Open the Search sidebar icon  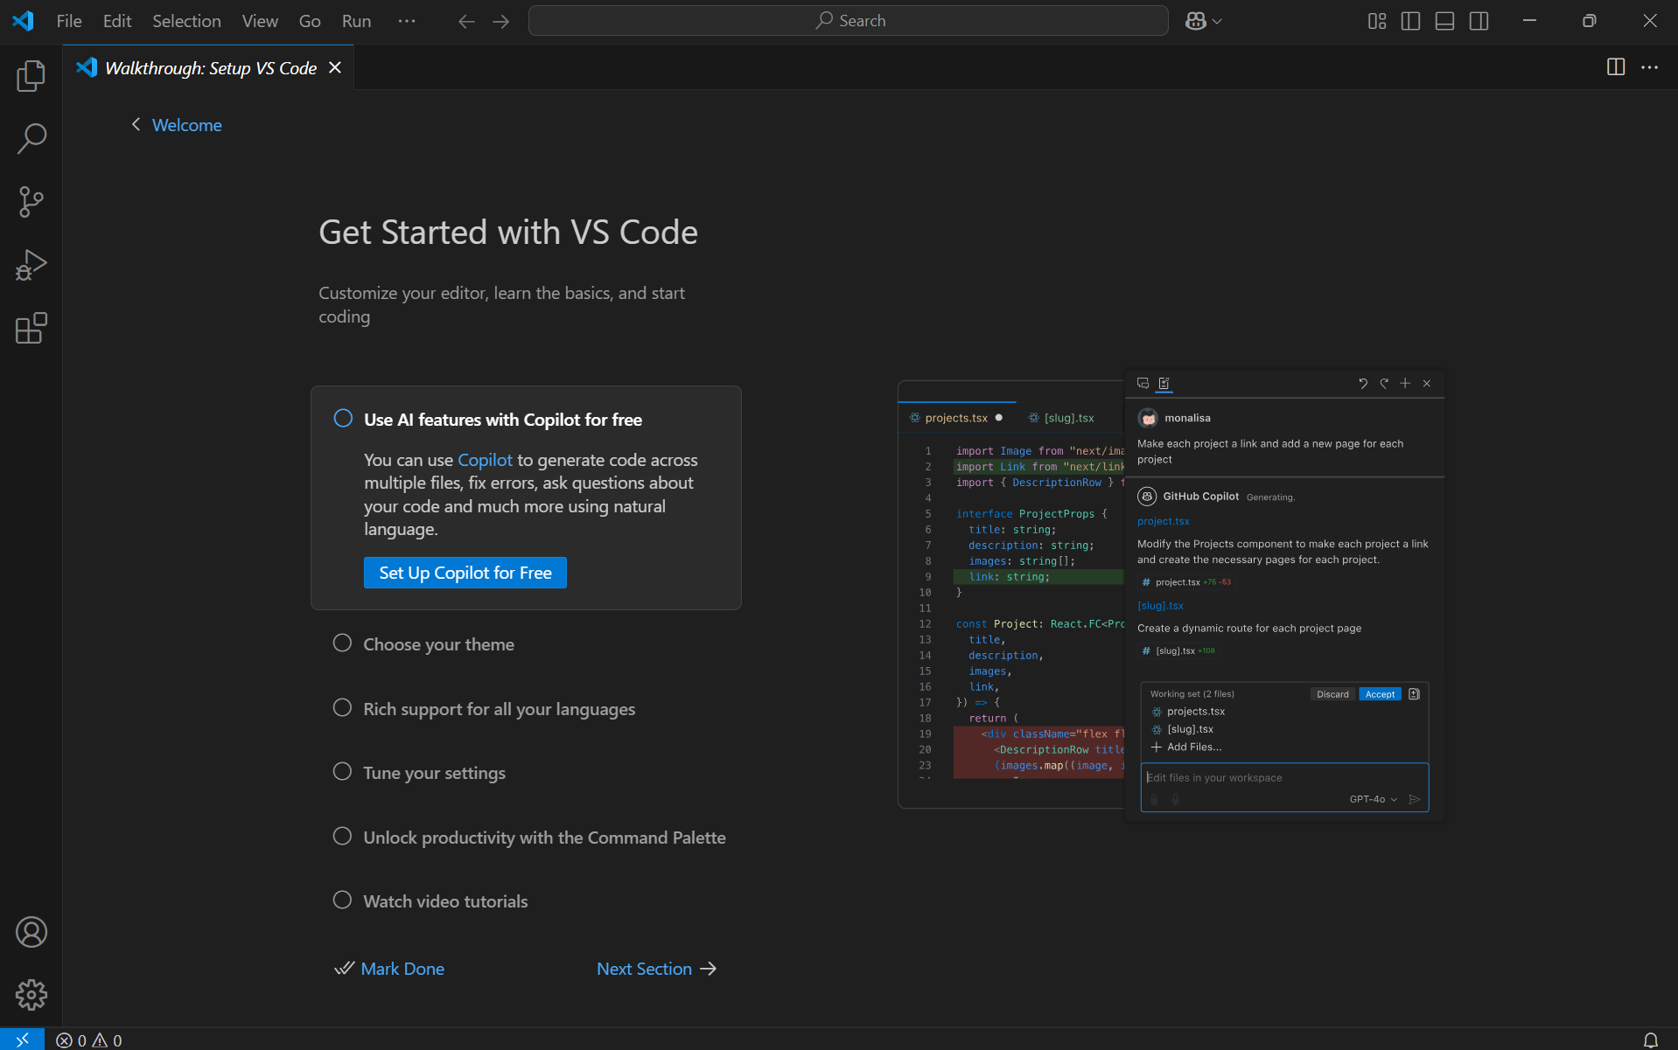pyautogui.click(x=31, y=138)
